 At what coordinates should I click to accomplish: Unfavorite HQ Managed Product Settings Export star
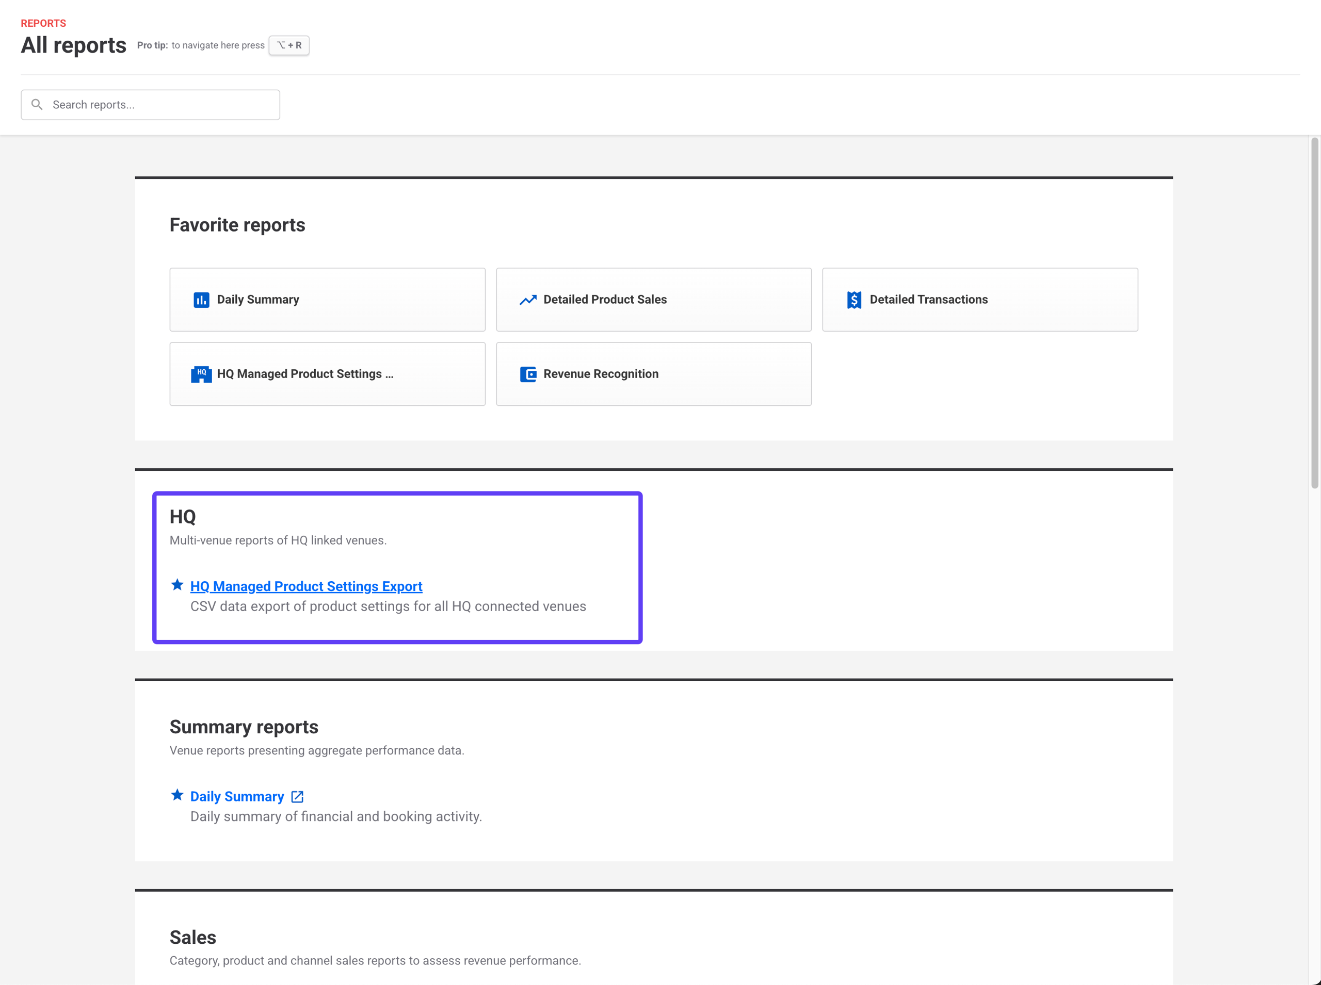[x=177, y=585]
